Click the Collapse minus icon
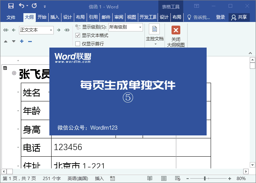Viewport: 256px width, 183px height. point(30,41)
